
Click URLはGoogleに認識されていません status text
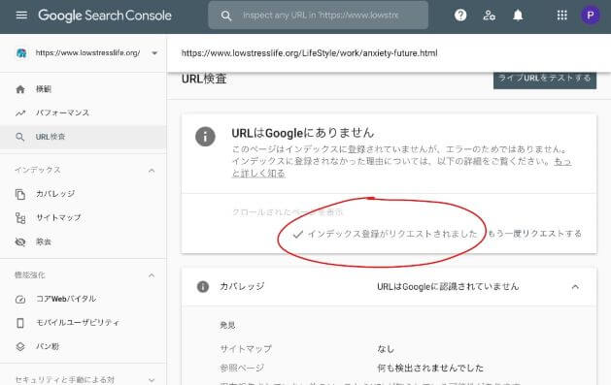tap(448, 287)
